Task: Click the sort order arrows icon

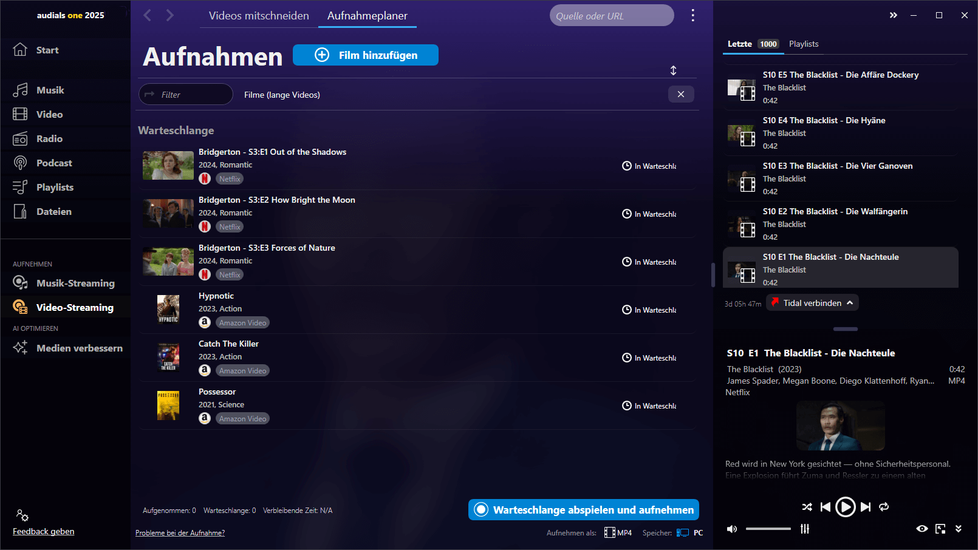Action: (673, 70)
